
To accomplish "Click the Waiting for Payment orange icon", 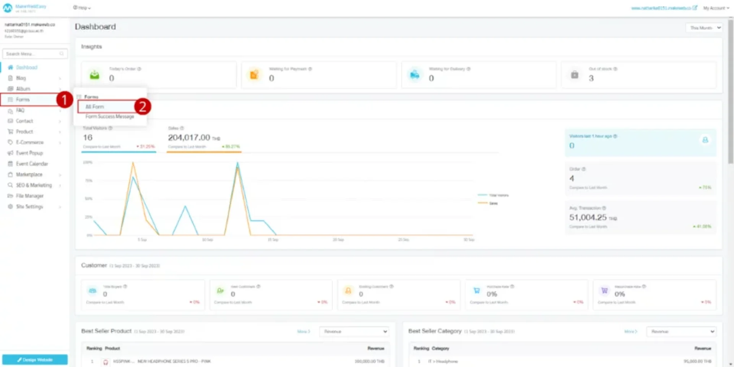I will click(x=254, y=75).
